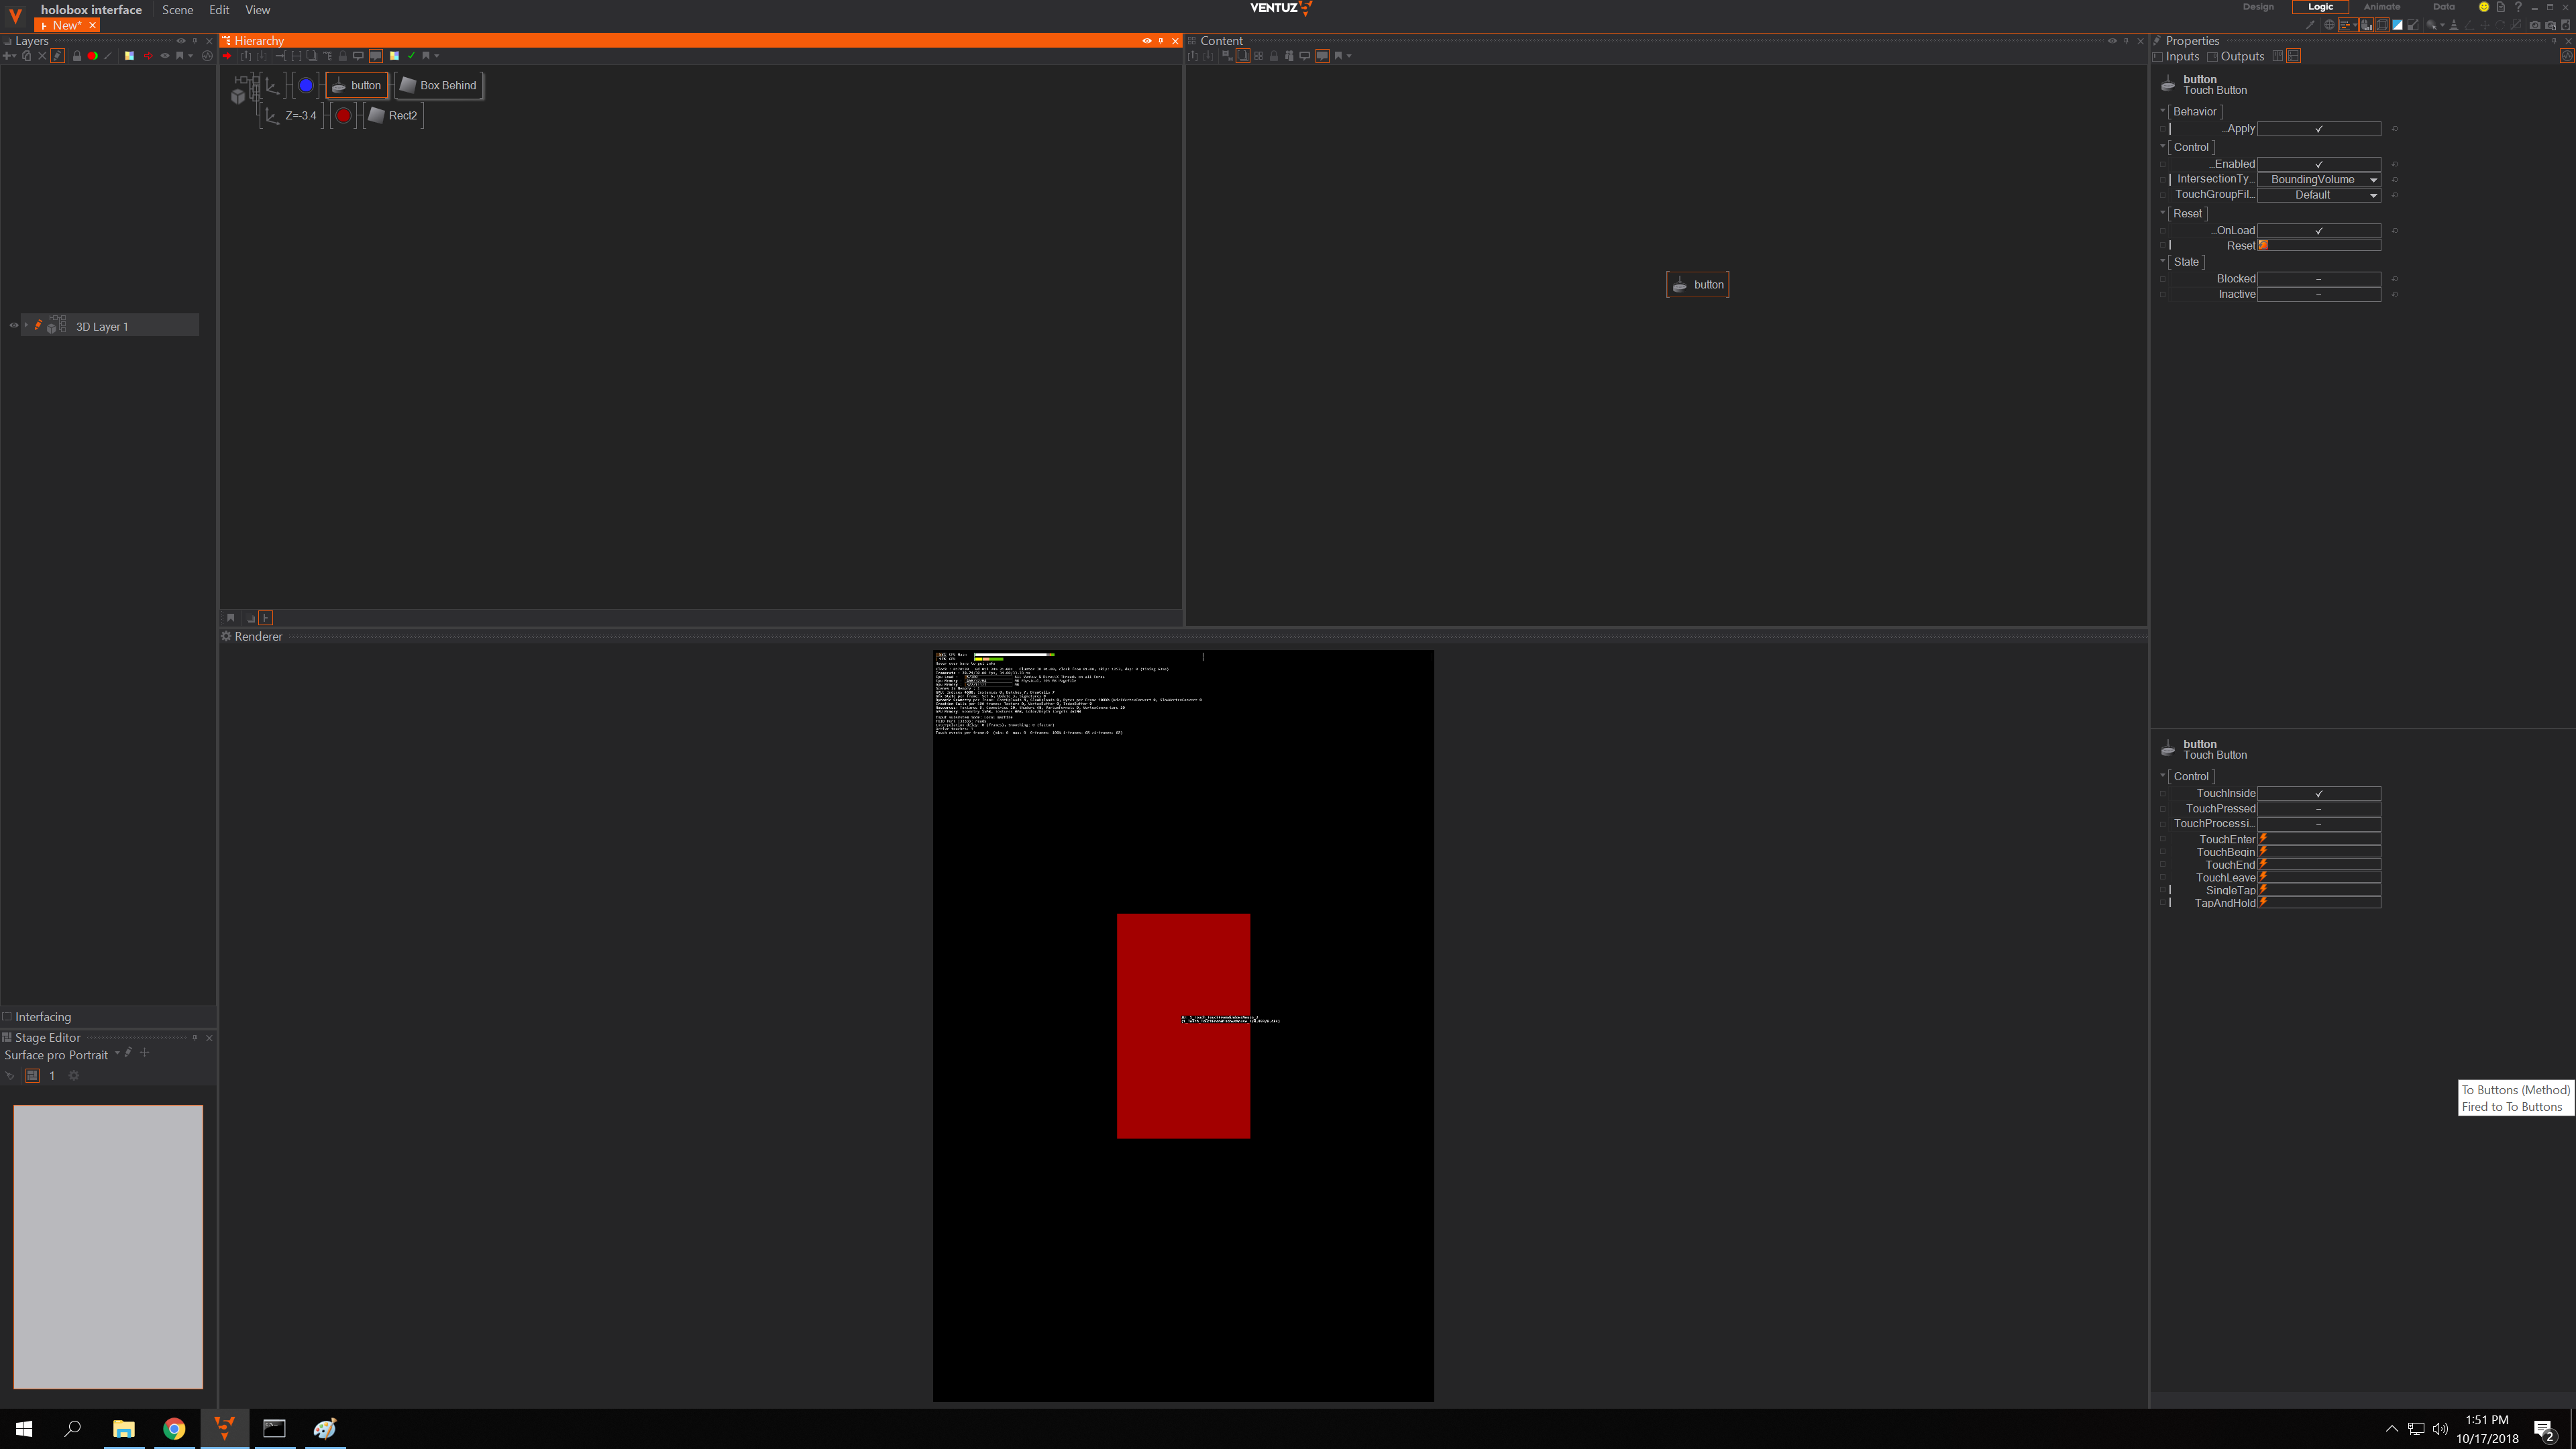
Task: Open the IntersectionType BoundingVolume dropdown
Action: pos(2318,179)
